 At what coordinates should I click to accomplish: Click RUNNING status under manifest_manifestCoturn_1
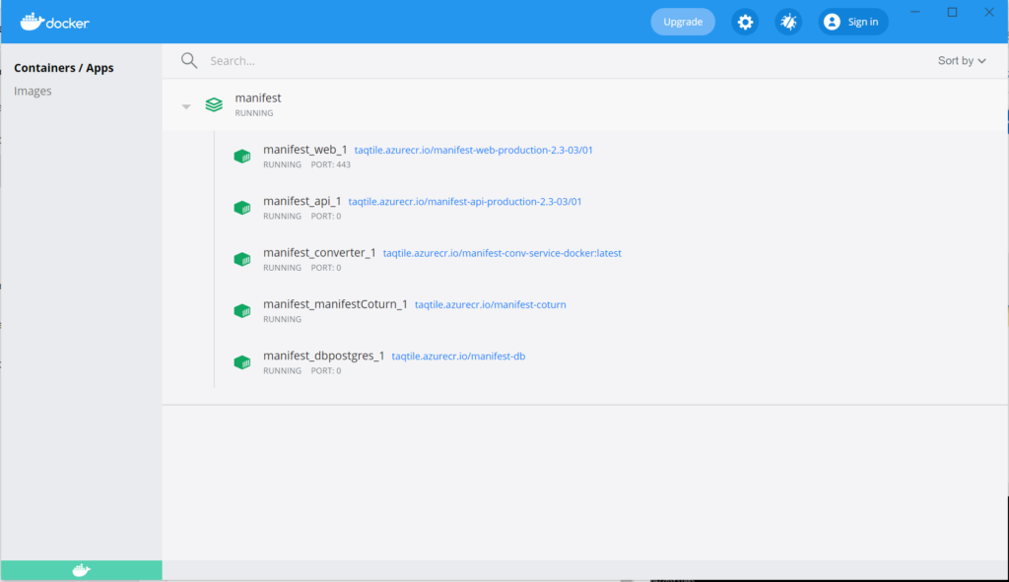pyautogui.click(x=282, y=319)
